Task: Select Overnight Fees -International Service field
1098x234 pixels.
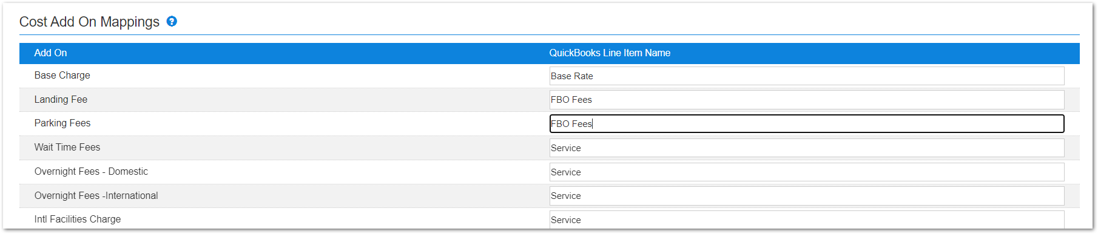Action: [x=807, y=196]
